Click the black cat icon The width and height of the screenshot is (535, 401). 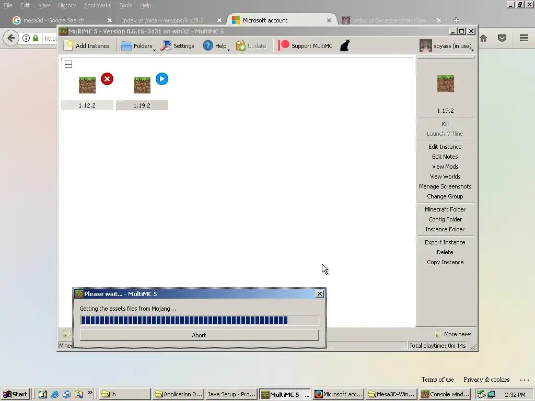coord(345,46)
